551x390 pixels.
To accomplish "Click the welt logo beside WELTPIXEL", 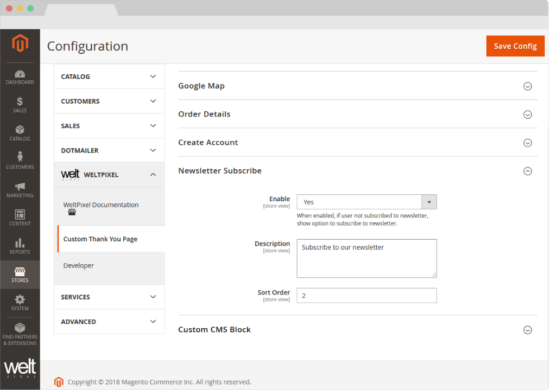I will point(70,175).
